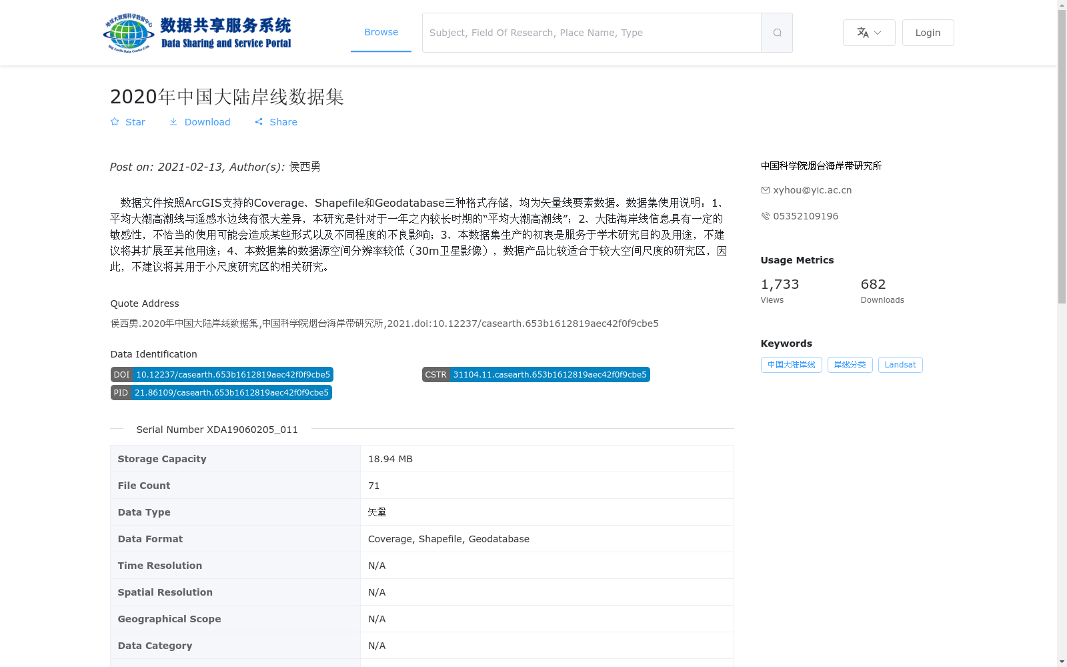Image resolution: width=1067 pixels, height=667 pixels.
Task: Select the 岸线分类 keyword tag
Action: [x=850, y=365]
